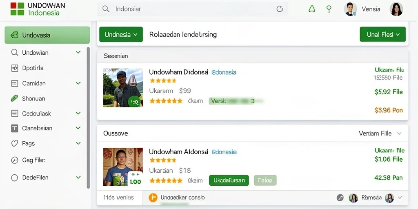Click star rating under Undowham Didonsai title
The height and width of the screenshot is (209, 418).
[x=163, y=80]
